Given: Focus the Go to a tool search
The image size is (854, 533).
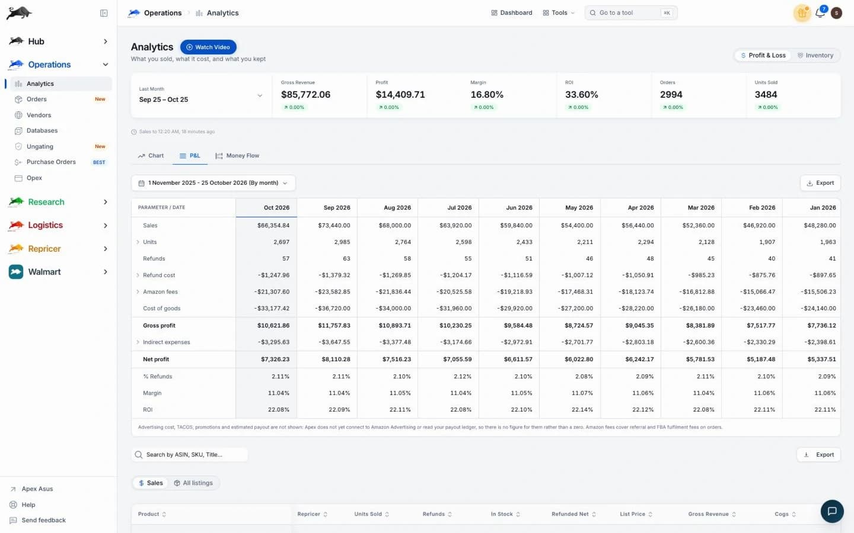Looking at the screenshot, I should pos(631,13).
